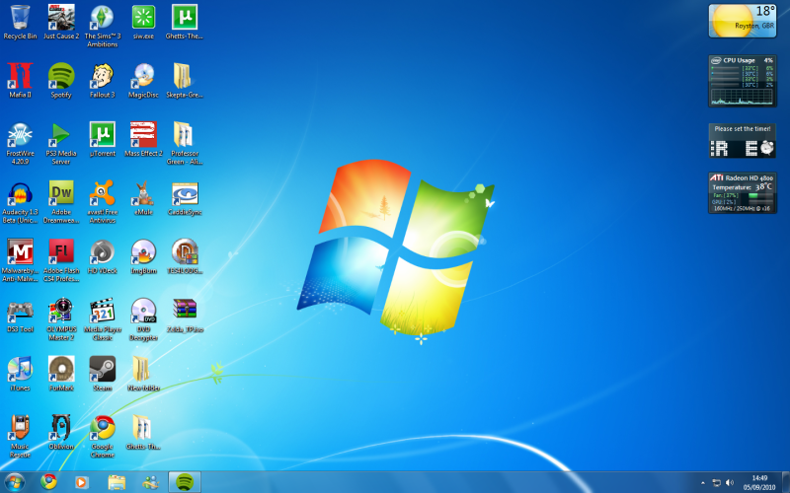The width and height of the screenshot is (790, 493).
Task: Open the volume speaker tray icon
Action: [x=730, y=483]
